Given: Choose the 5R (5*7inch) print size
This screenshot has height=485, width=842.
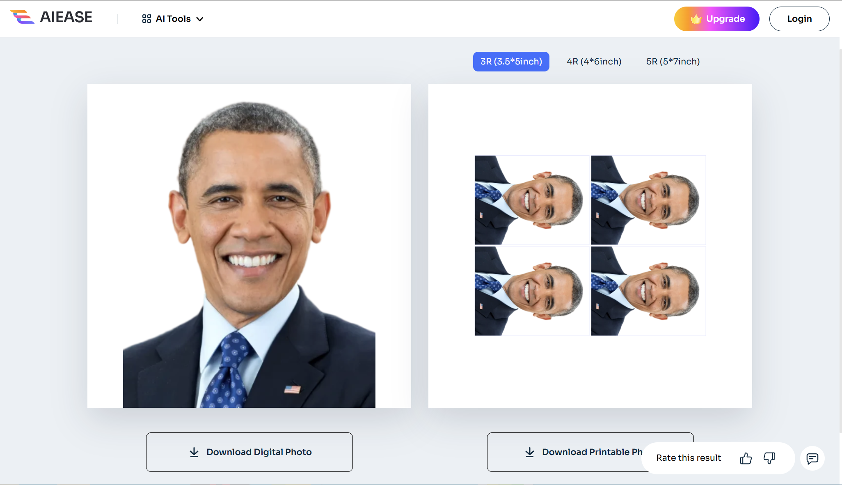Looking at the screenshot, I should pos(673,62).
